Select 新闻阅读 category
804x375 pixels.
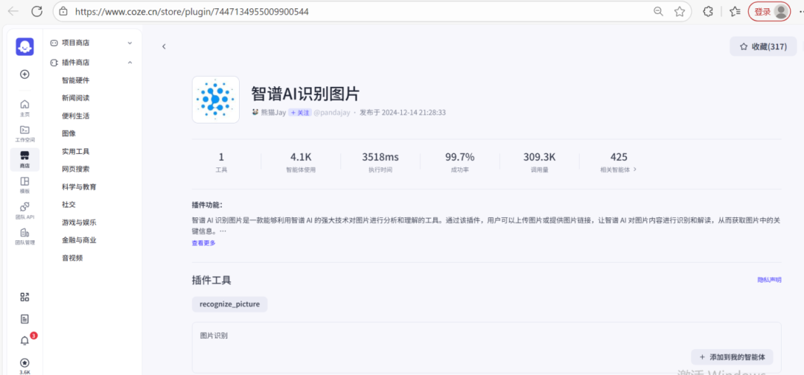point(76,98)
